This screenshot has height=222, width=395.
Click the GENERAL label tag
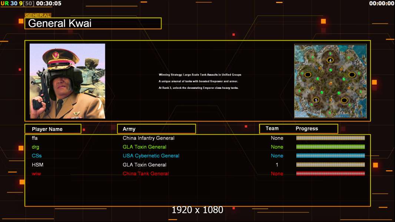click(x=38, y=15)
